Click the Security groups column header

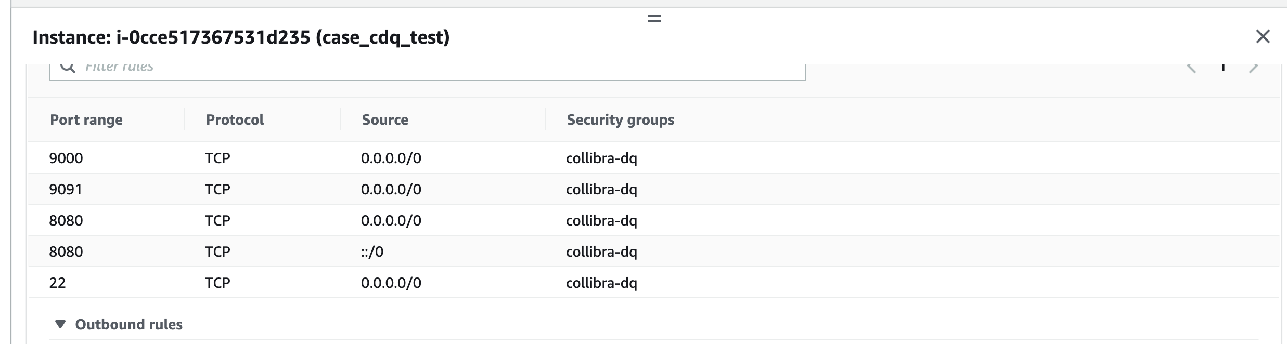pos(621,120)
